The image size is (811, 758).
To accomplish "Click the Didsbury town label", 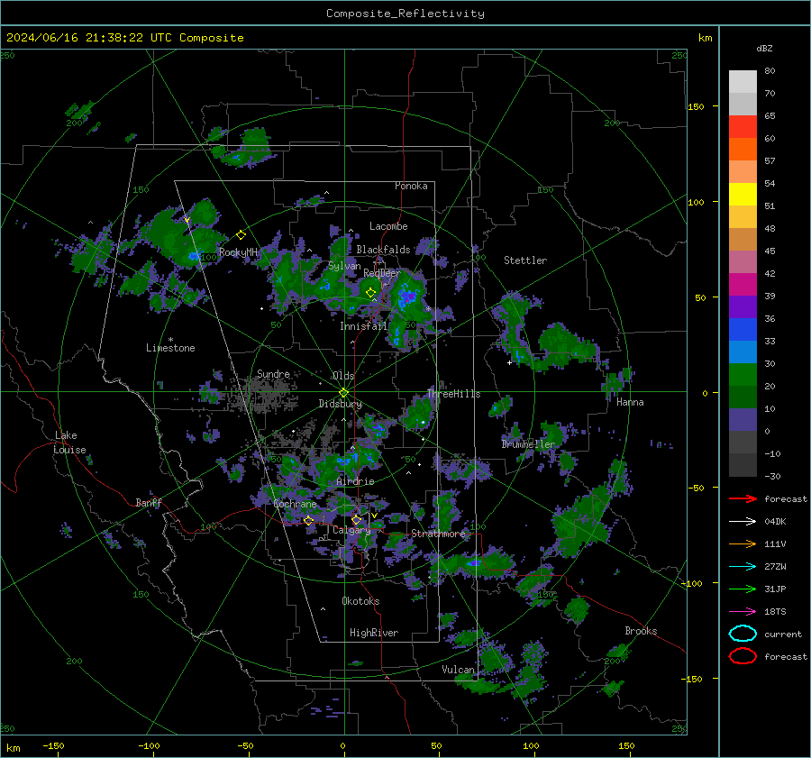I will click(341, 404).
